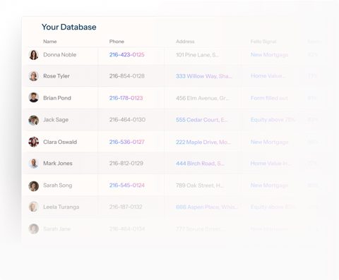
Task: Click phone number 216-187-0132
Action: (x=126, y=207)
